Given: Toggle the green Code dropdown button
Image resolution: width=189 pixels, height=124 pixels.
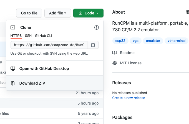Looking at the screenshot, I should point(88,13).
